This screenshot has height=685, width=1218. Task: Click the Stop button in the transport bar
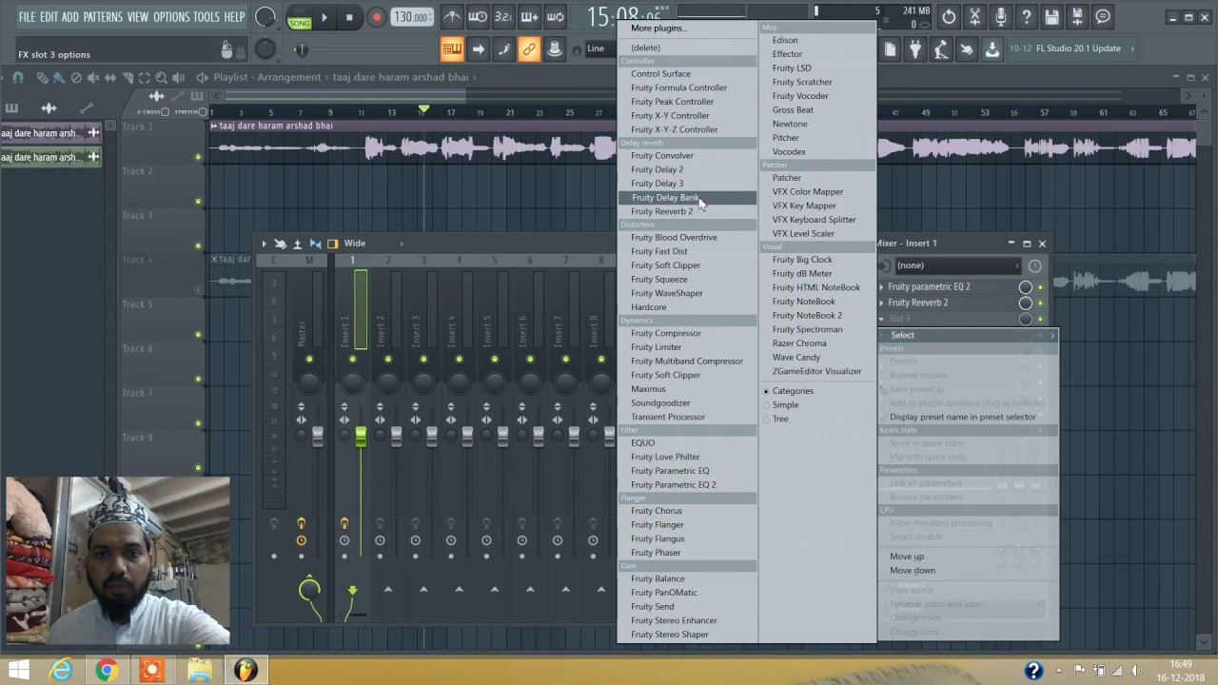[349, 17]
